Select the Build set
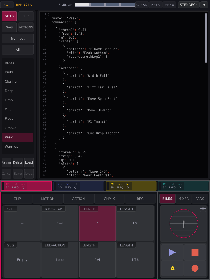Viewport: 210px width, 280px height. (x=18, y=72)
